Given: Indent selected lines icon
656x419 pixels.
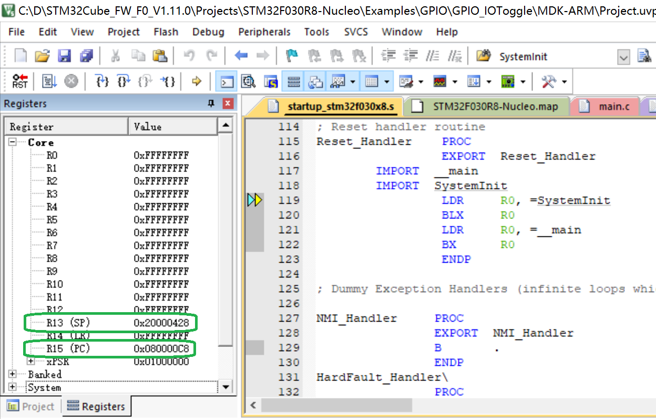Looking at the screenshot, I should point(388,56).
